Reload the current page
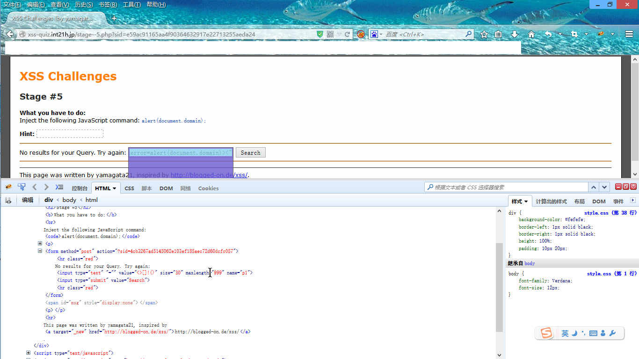Image resolution: width=639 pixels, height=359 pixels. 348,34
